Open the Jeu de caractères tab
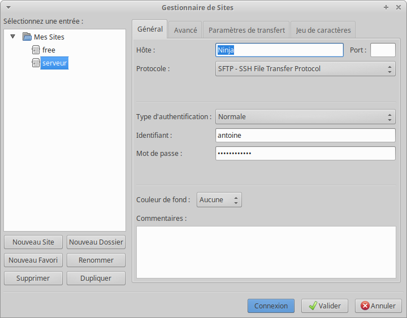407x318 pixels. coord(323,30)
